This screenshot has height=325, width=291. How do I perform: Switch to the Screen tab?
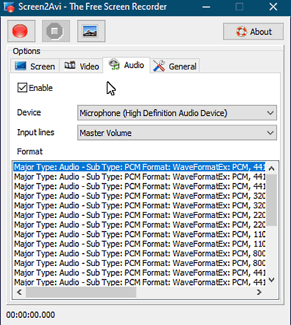point(35,66)
